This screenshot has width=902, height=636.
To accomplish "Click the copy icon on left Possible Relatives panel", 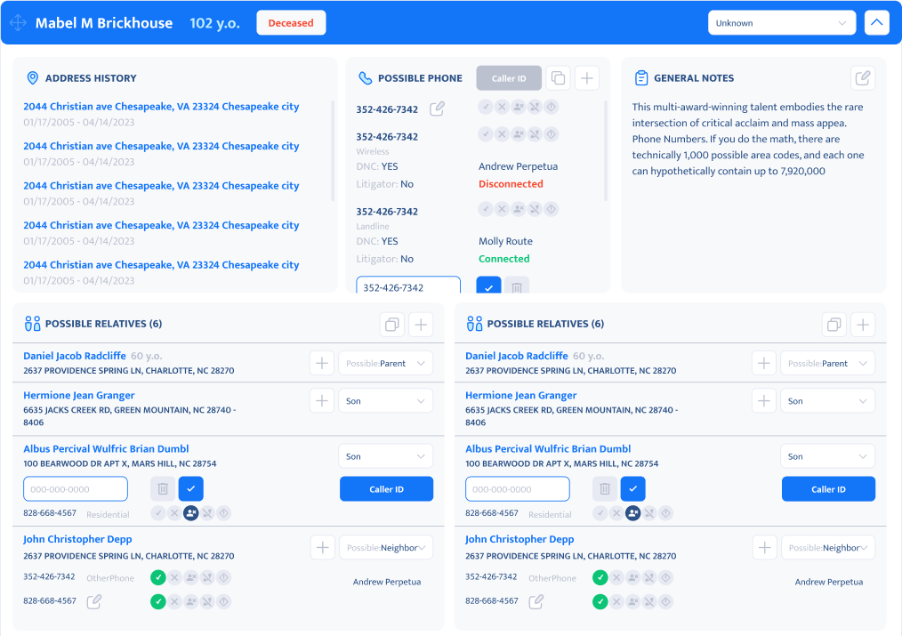I will click(x=391, y=324).
